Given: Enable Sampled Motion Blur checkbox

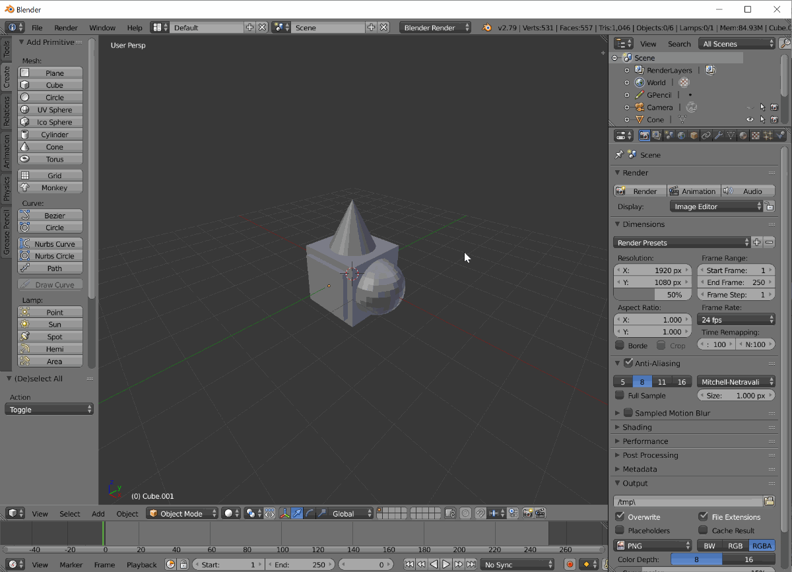Looking at the screenshot, I should [x=628, y=412].
